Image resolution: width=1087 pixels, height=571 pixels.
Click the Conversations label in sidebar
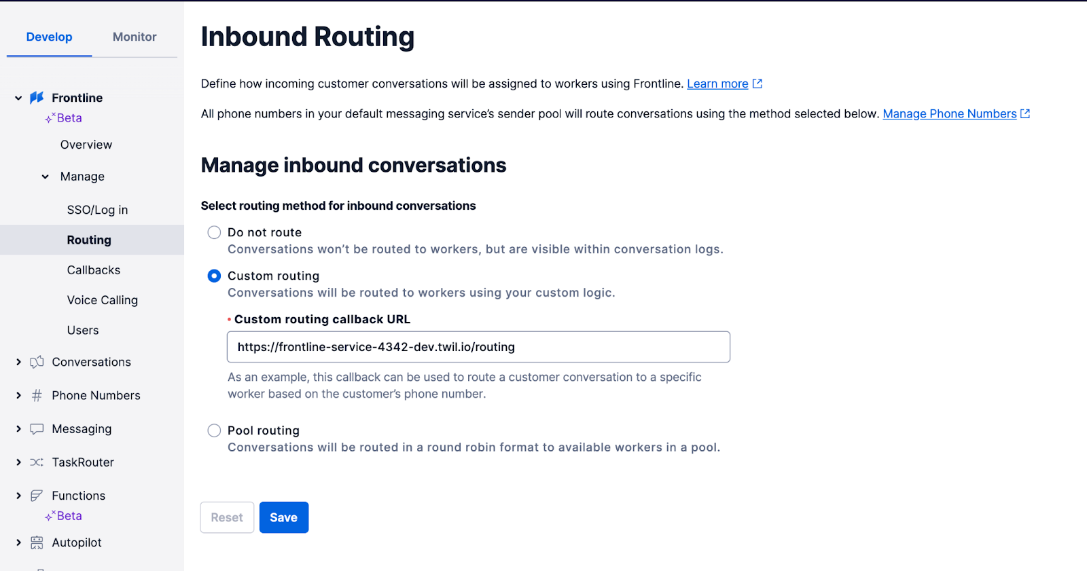[92, 362]
